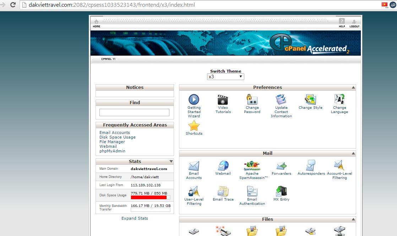This screenshot has width=397, height=236.
Task: Open the Disk Space Usage link
Action: pos(118,137)
